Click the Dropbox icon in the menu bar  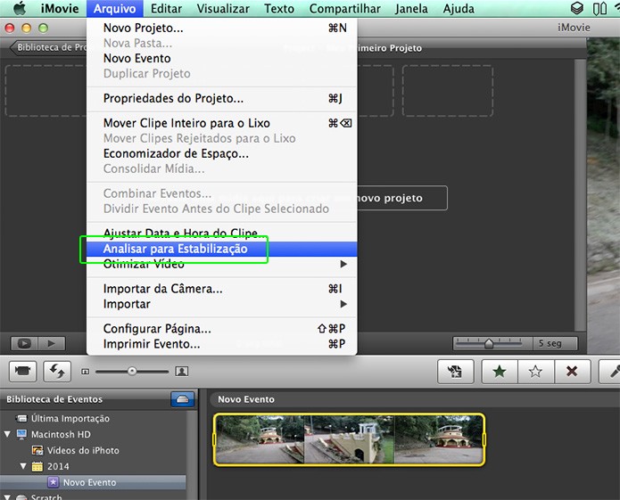[577, 8]
